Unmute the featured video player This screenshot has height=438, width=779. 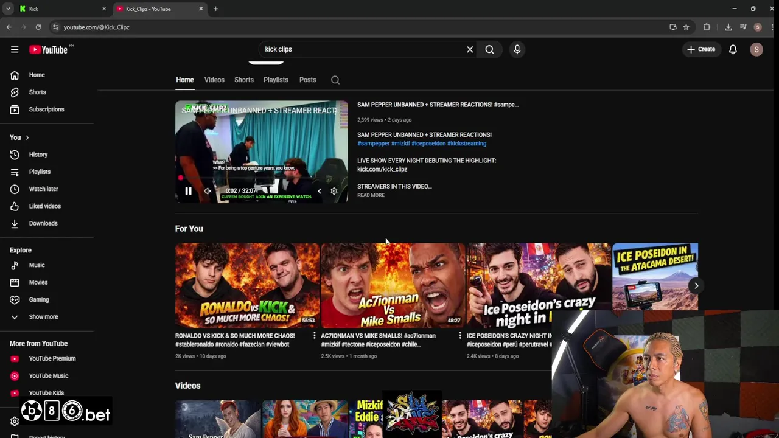208,191
